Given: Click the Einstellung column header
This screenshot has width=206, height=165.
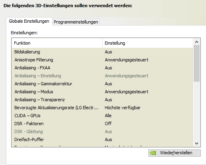Looking at the screenshot, I should [x=148, y=43].
